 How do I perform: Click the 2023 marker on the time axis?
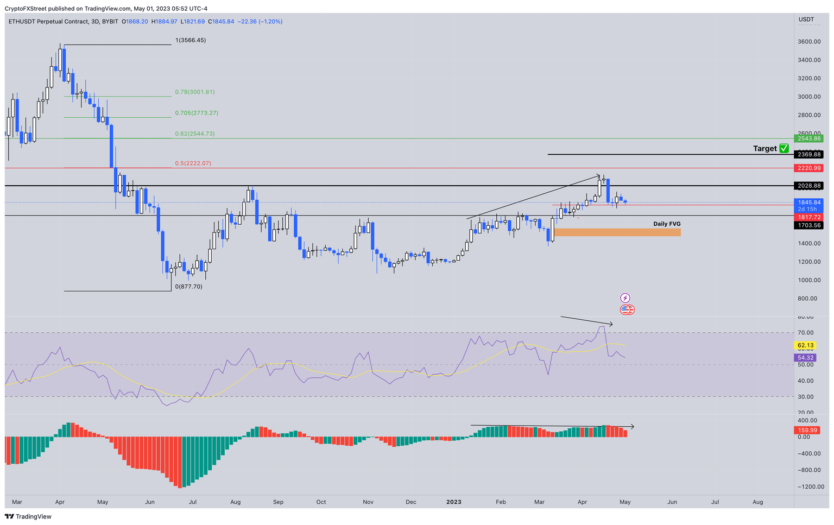453,502
